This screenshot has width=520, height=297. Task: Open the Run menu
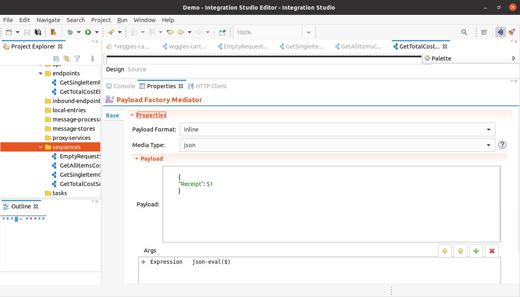(122, 20)
